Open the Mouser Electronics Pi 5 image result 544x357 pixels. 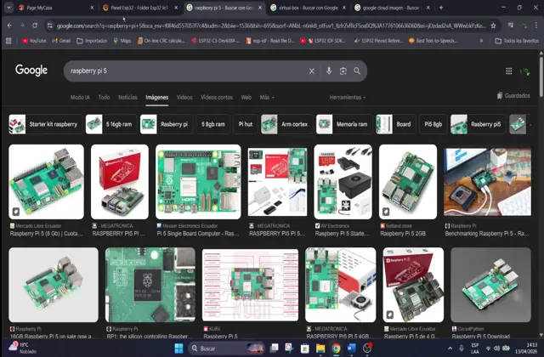click(198, 181)
